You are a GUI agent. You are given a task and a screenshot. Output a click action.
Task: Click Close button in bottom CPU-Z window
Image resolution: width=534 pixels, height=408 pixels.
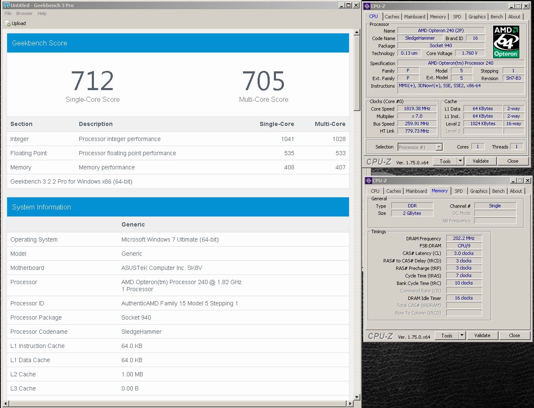tap(514, 335)
